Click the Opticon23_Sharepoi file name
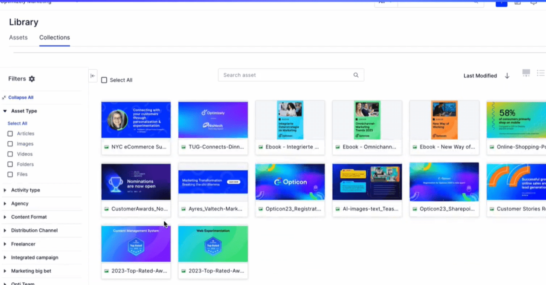The height and width of the screenshot is (285, 546). (447, 209)
